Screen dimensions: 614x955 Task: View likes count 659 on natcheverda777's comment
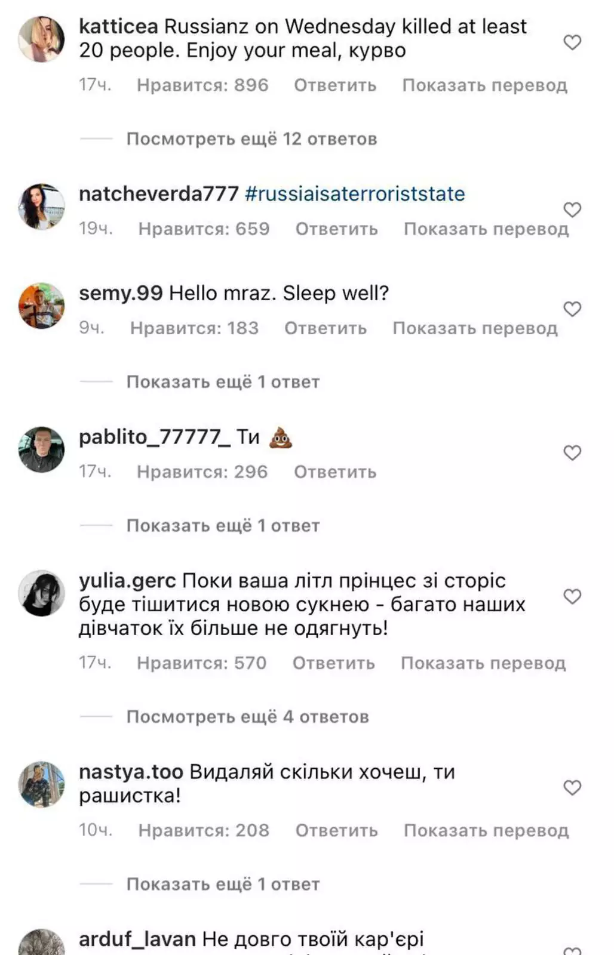(204, 229)
